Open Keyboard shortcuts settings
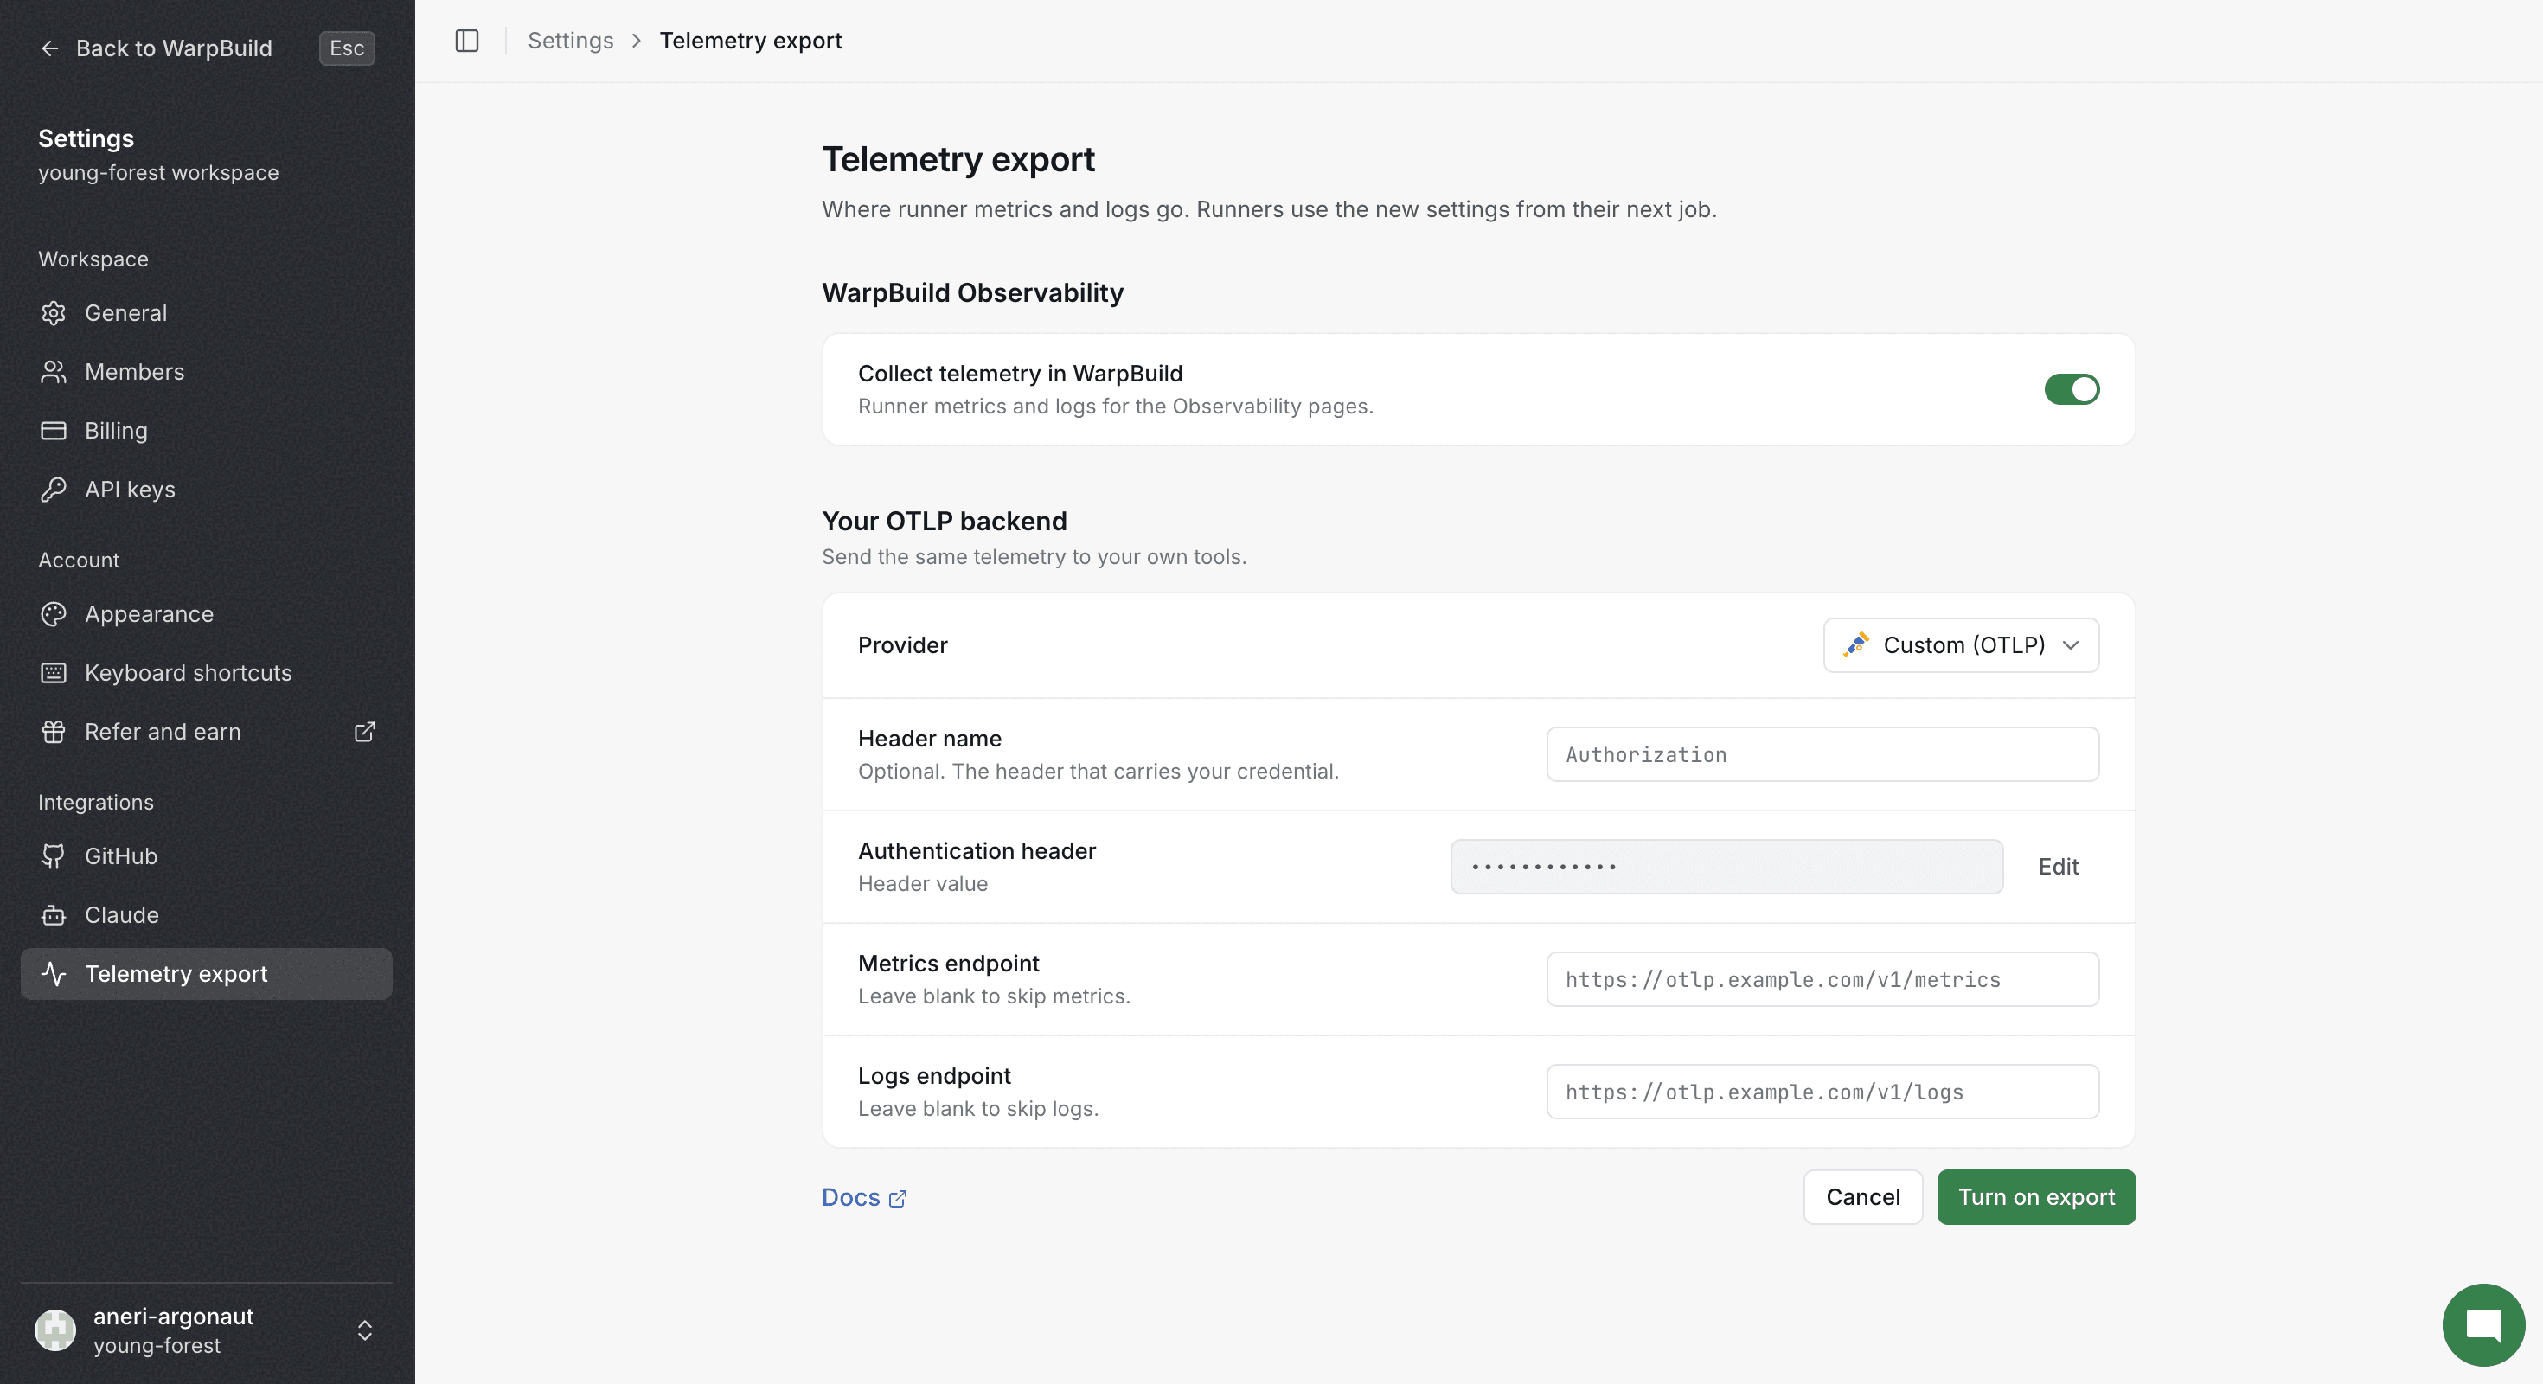Image resolution: width=2543 pixels, height=1384 pixels. pos(207,673)
